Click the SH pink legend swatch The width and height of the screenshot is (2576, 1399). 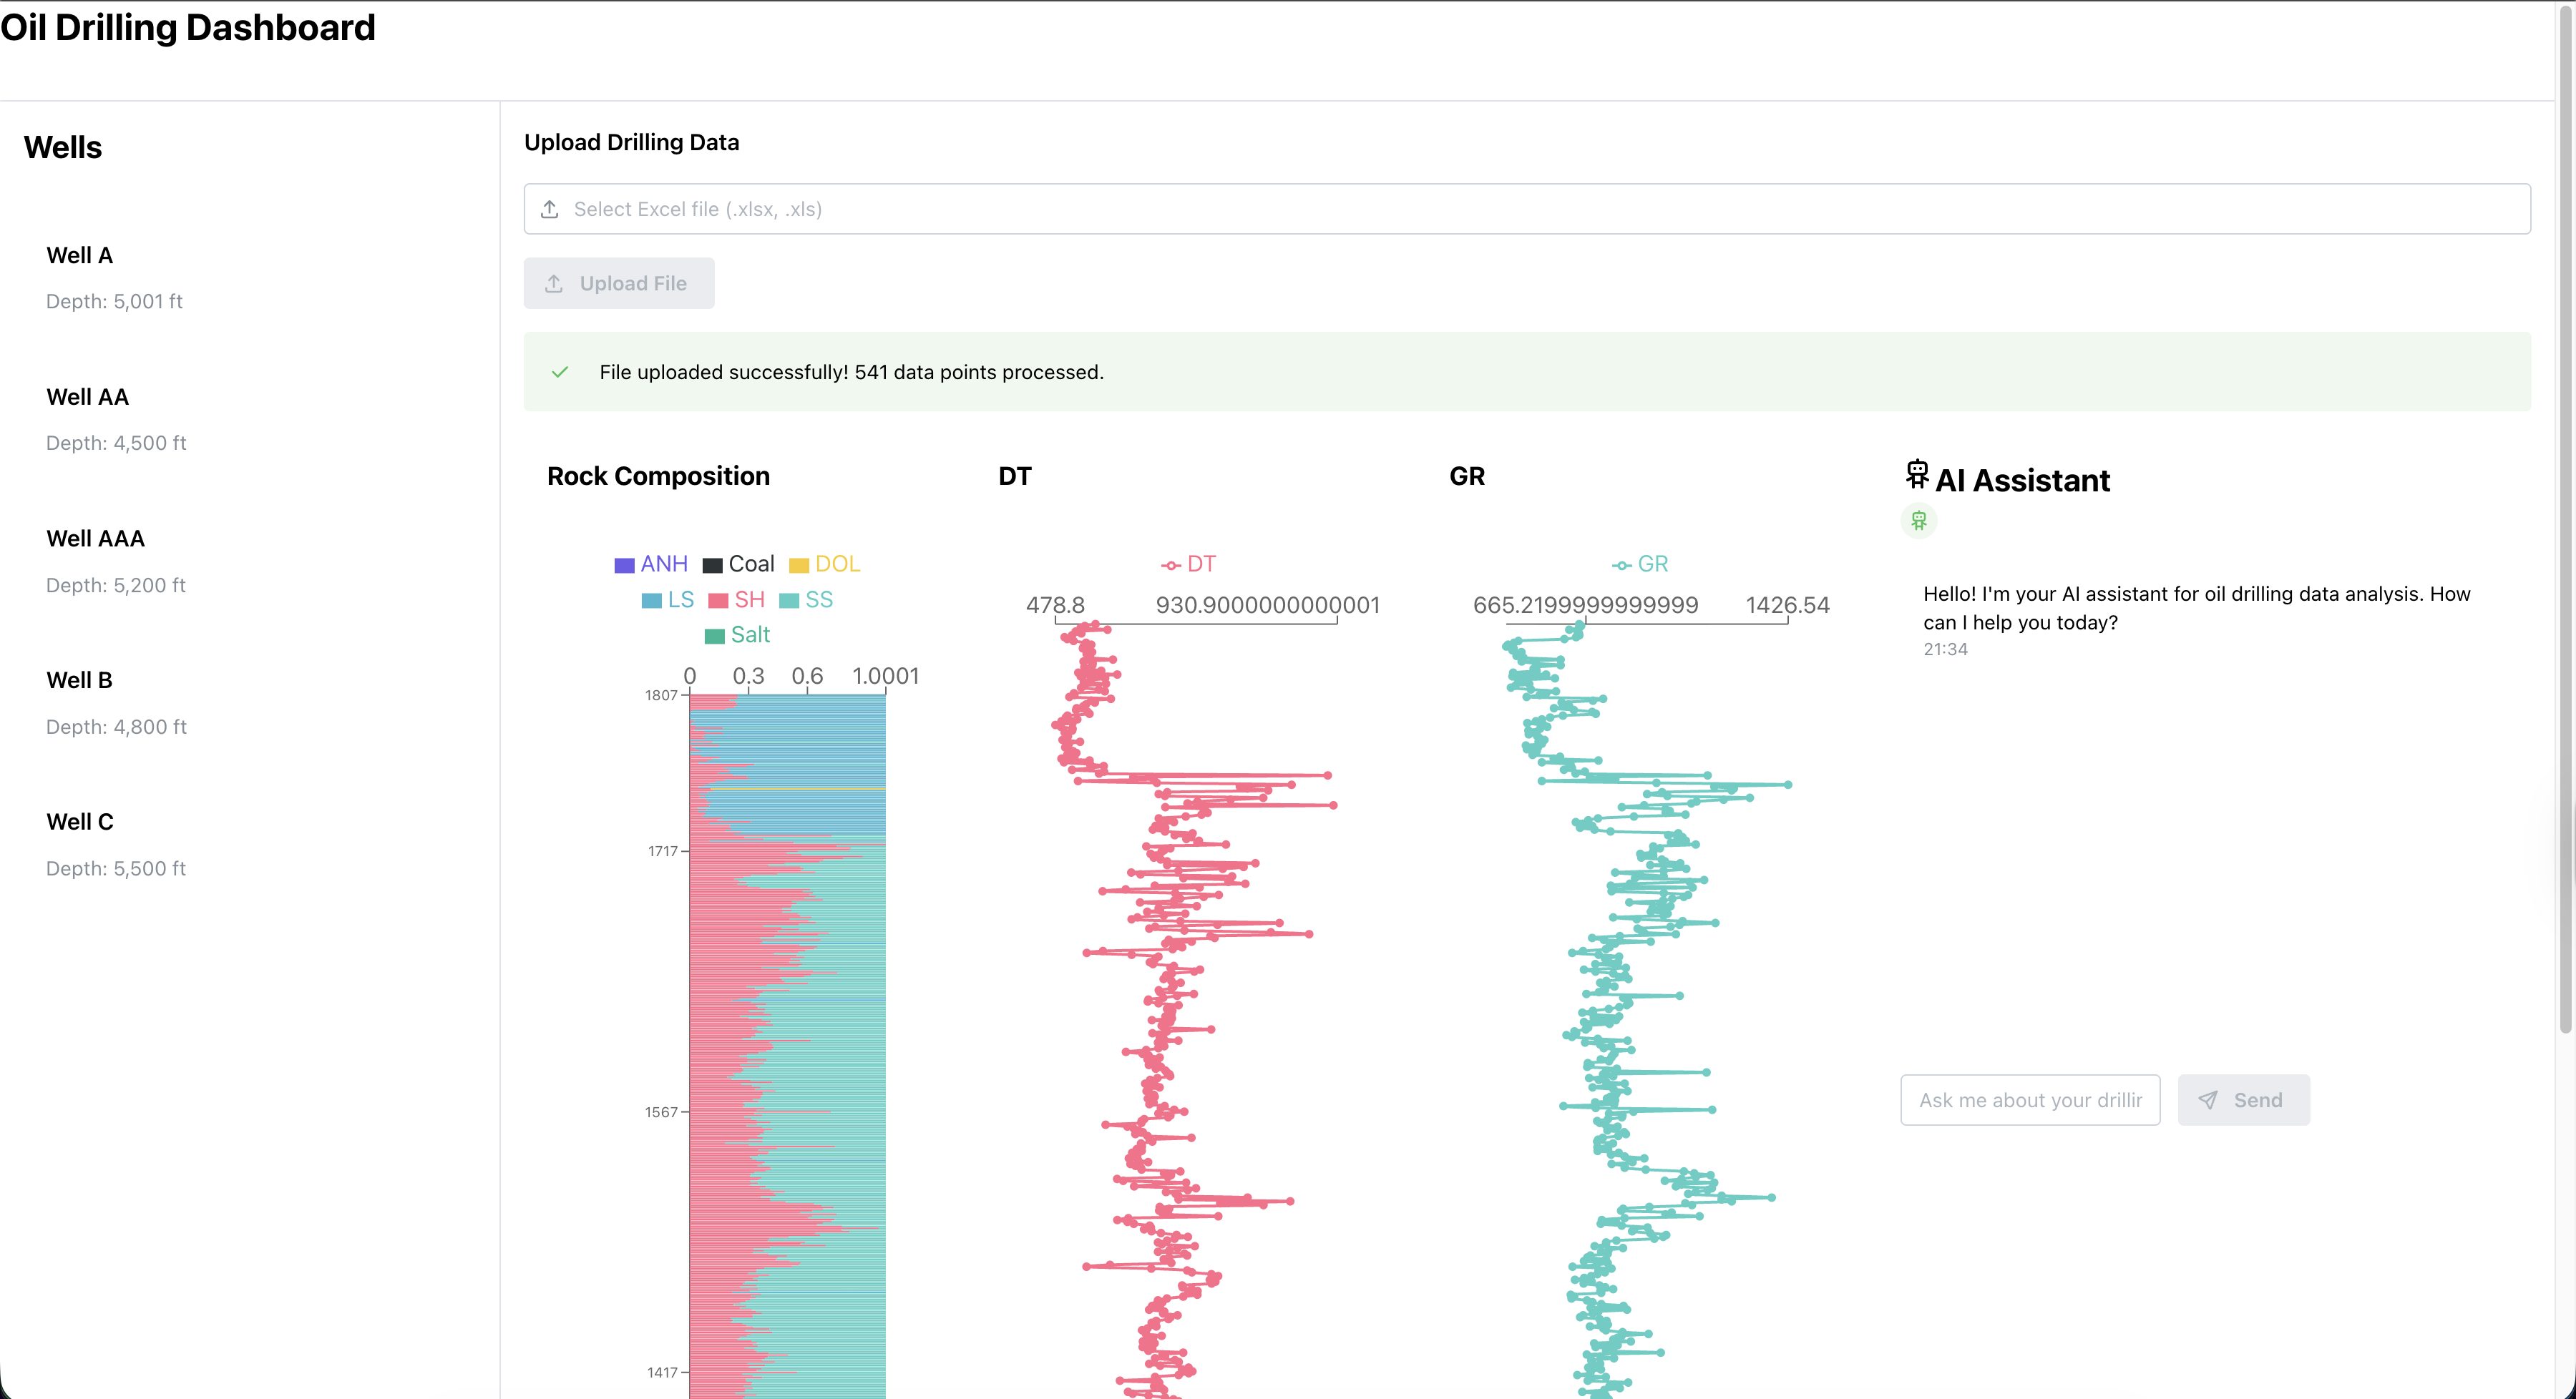pyautogui.click(x=718, y=601)
